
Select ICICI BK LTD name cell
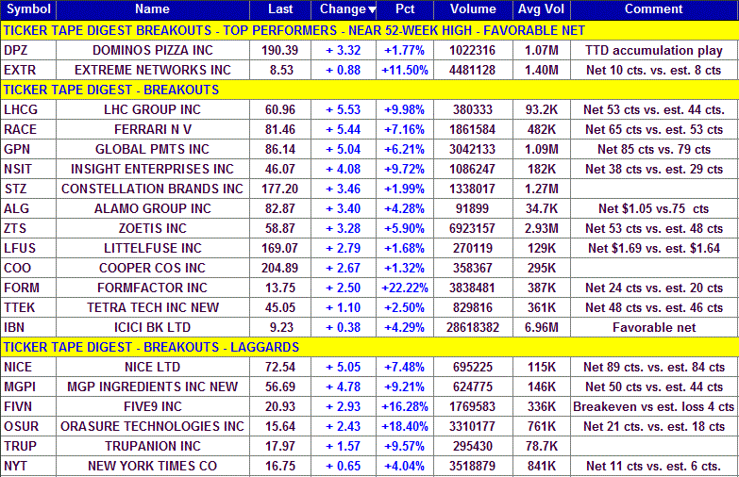[153, 327]
